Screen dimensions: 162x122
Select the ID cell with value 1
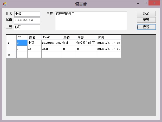(x=22, y=49)
